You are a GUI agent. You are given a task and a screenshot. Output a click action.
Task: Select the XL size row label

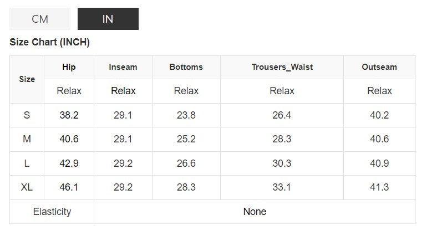27,187
